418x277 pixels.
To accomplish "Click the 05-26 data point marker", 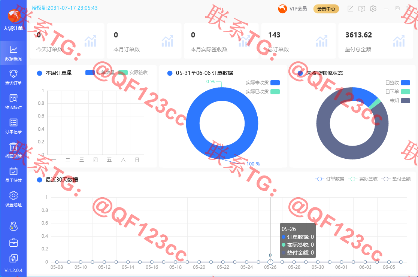I will [270, 262].
